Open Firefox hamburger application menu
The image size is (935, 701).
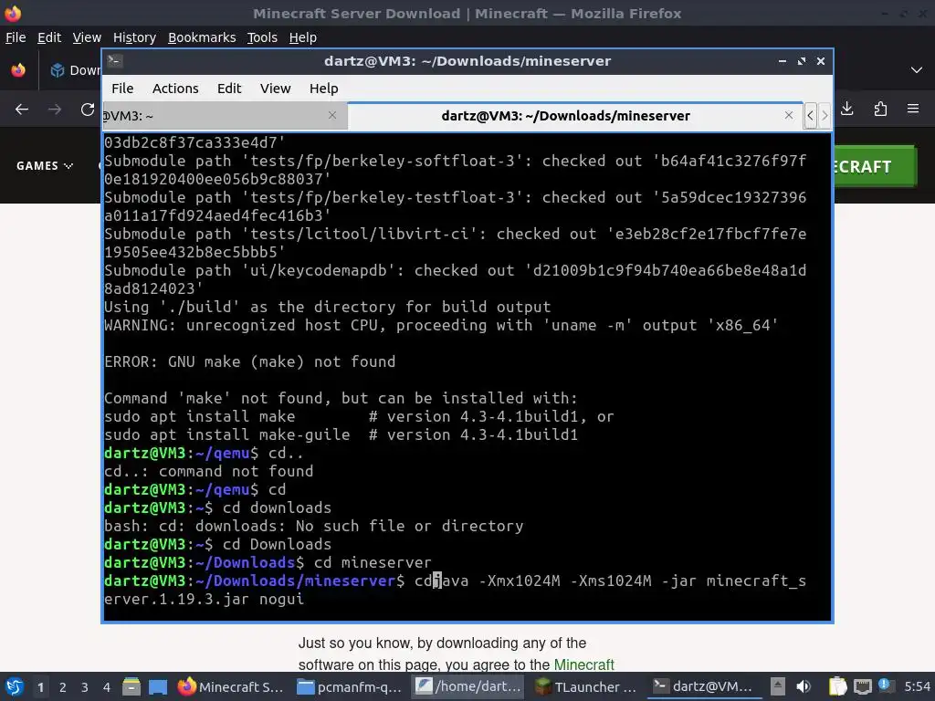point(913,109)
